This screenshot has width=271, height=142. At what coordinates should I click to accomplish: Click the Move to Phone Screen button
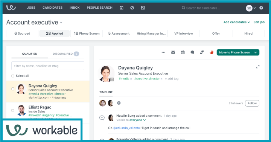tap(234, 52)
